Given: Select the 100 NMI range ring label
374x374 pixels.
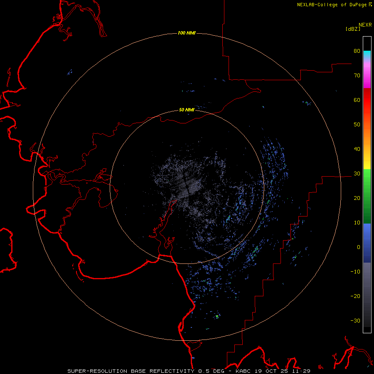Looking at the screenshot, I should (x=187, y=33).
